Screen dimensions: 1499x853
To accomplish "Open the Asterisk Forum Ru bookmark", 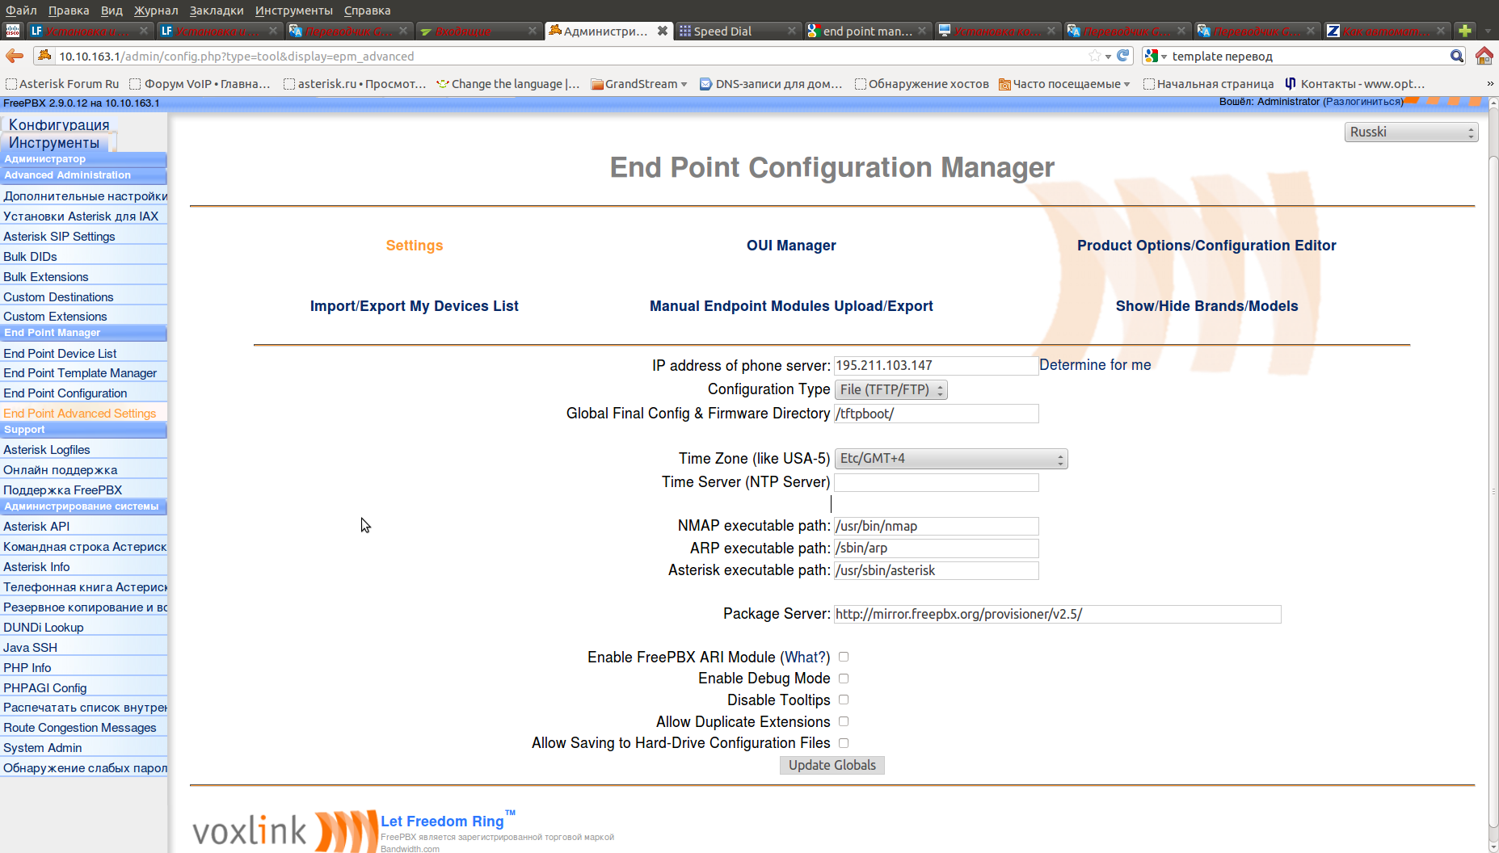I will click(63, 83).
